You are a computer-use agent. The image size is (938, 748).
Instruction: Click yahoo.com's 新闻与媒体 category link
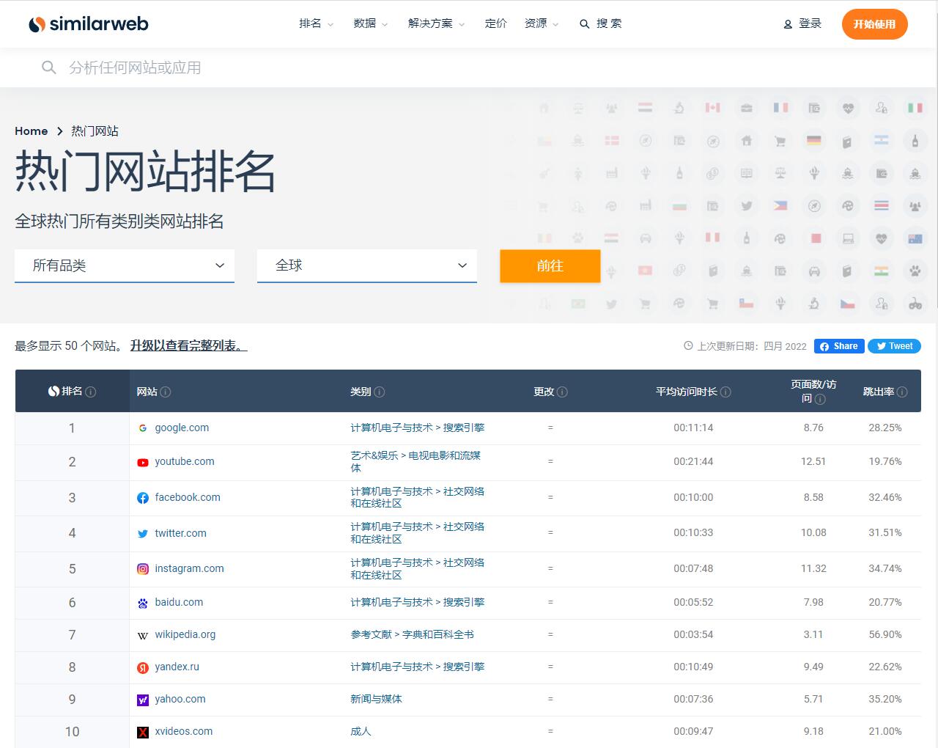tap(376, 699)
